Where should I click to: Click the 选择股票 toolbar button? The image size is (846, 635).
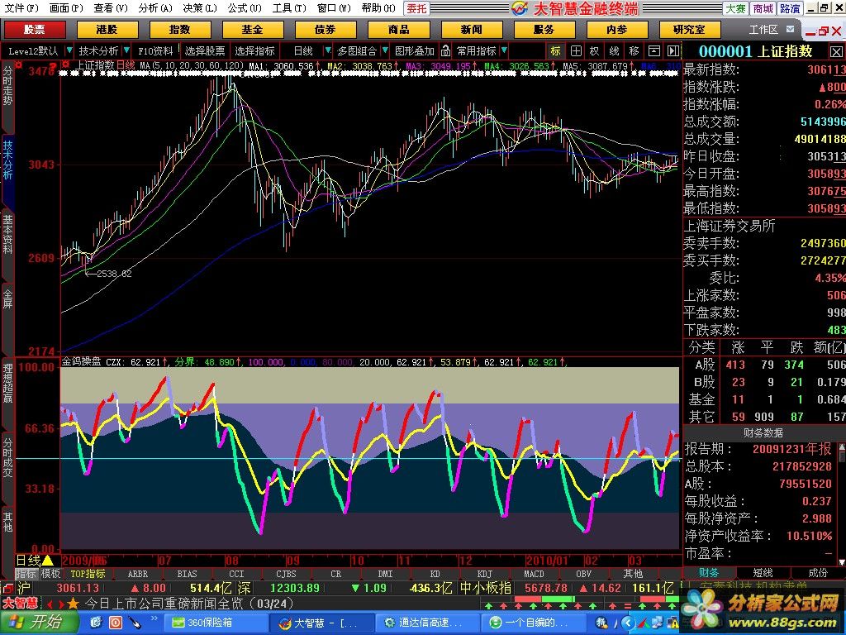[x=205, y=51]
